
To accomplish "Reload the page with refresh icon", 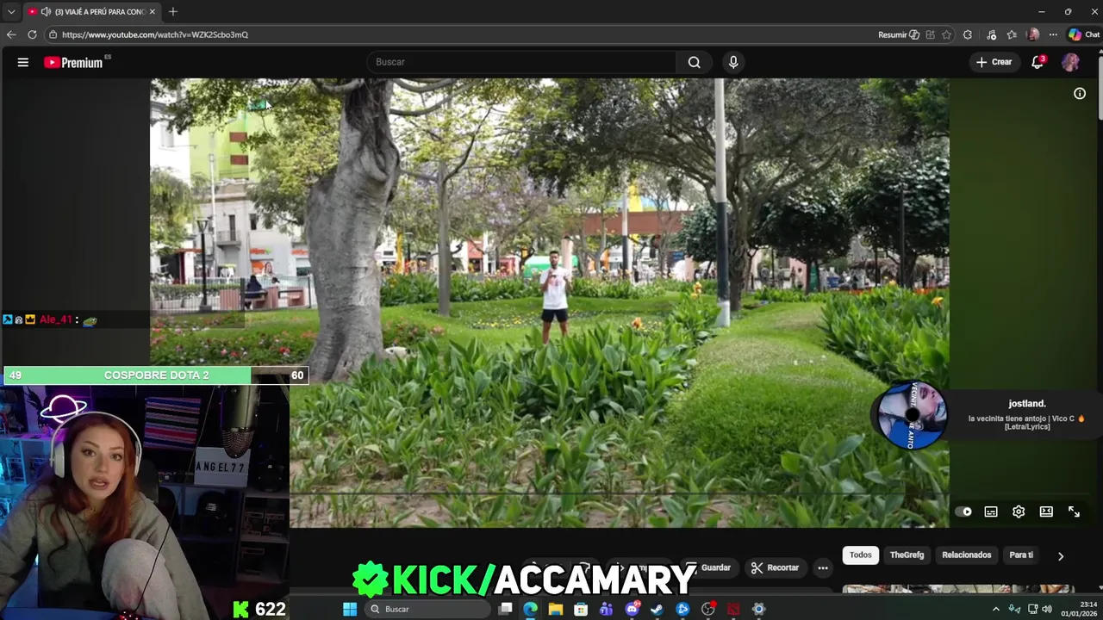I will click(32, 34).
